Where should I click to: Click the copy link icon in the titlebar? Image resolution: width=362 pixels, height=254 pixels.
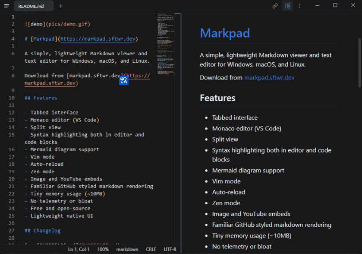[x=275, y=6]
